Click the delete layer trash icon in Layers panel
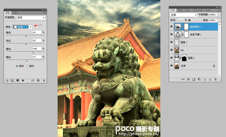Screen dimensions: 226x137 (215, 79)
